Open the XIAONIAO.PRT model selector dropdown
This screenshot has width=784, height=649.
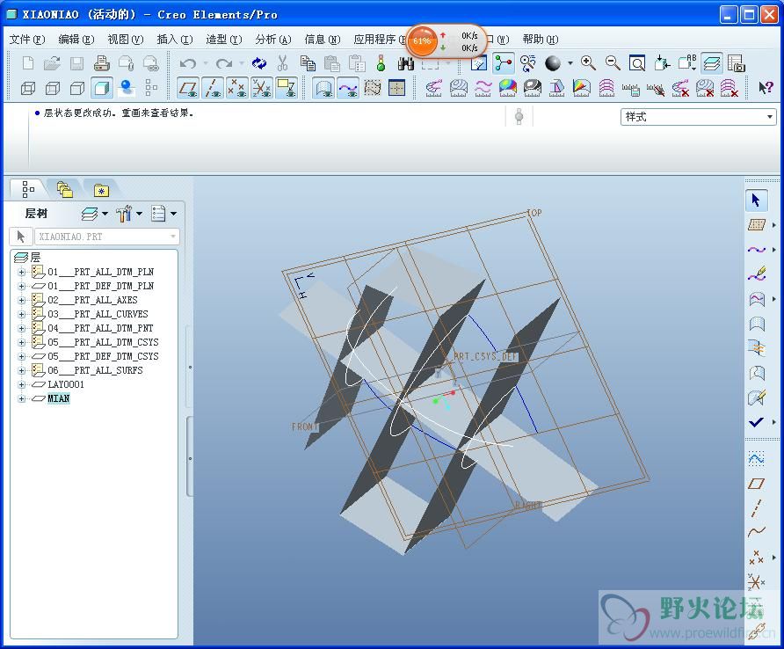[x=173, y=237]
